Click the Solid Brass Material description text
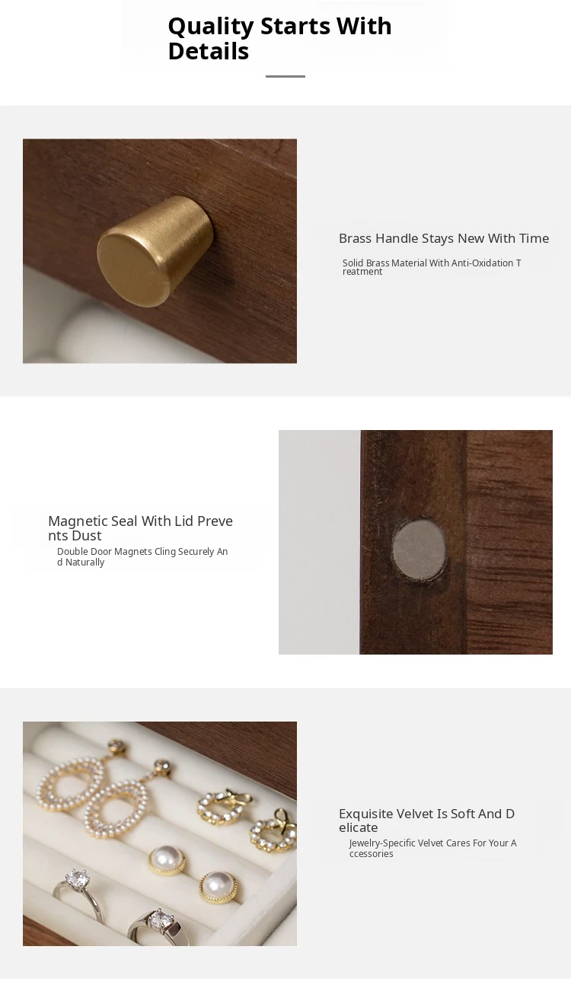 tap(432, 267)
